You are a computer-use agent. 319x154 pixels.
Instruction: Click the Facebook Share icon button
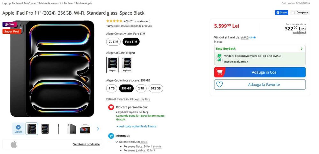[x=282, y=13]
